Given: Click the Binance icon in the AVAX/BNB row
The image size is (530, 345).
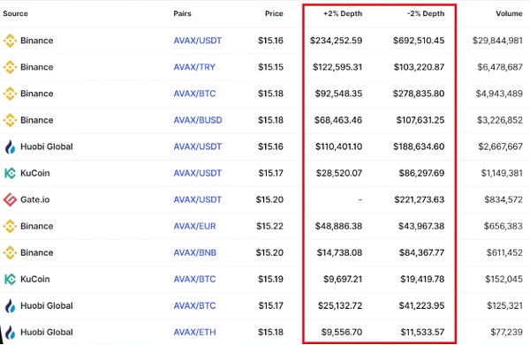Looking at the screenshot, I should 10,252.
